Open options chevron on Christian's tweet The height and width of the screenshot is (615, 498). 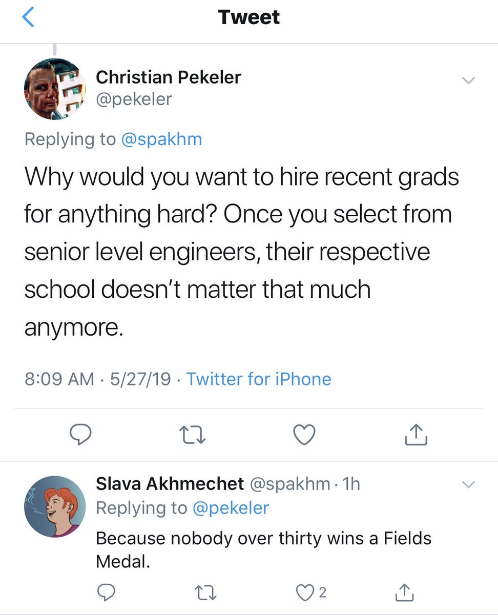tap(468, 80)
